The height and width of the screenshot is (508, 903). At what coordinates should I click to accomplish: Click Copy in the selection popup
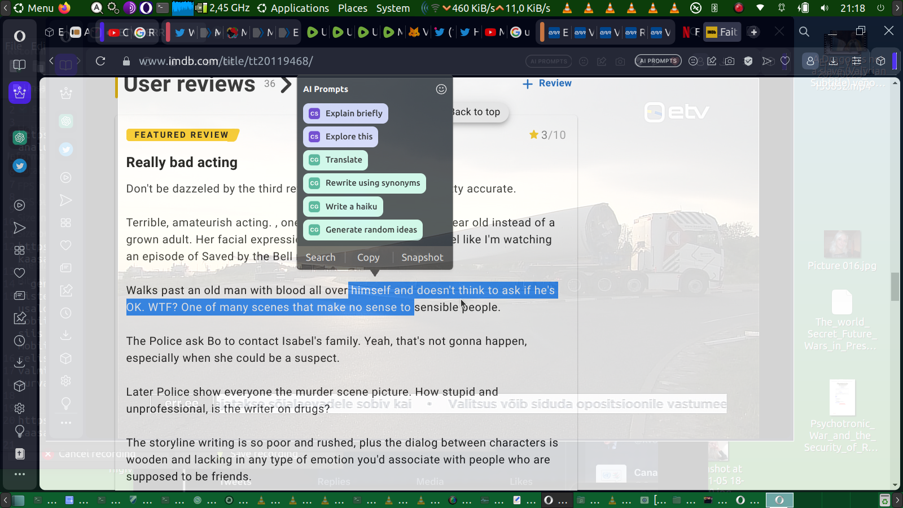369,257
